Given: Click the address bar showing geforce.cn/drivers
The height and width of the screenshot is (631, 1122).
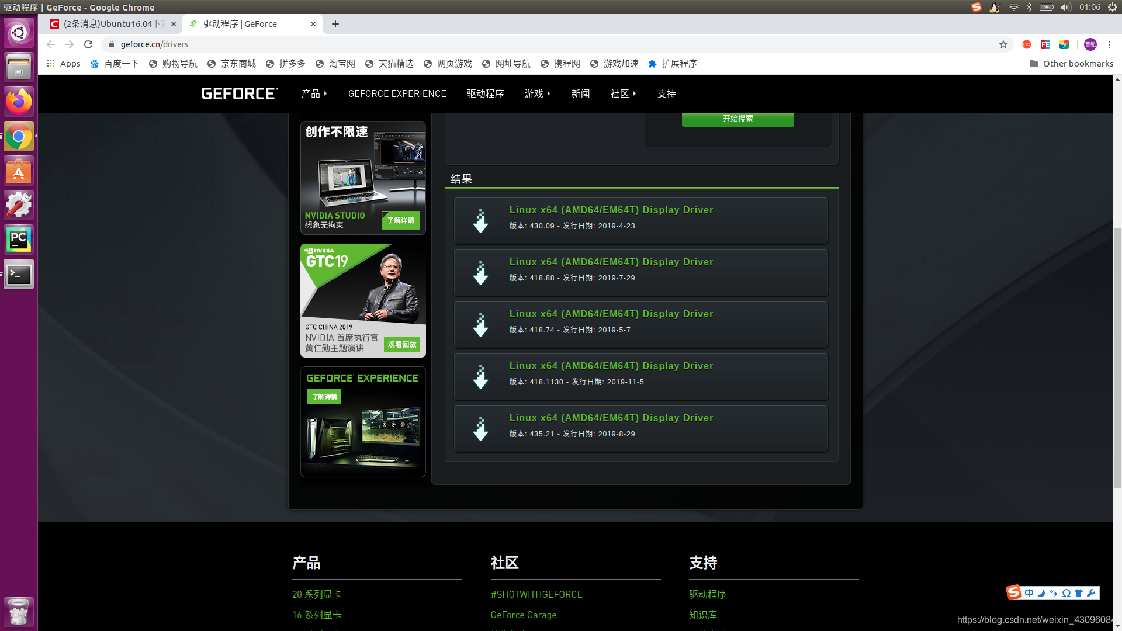Looking at the screenshot, I should [154, 44].
